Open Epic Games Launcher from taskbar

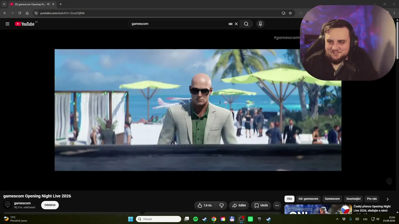[x=259, y=219]
